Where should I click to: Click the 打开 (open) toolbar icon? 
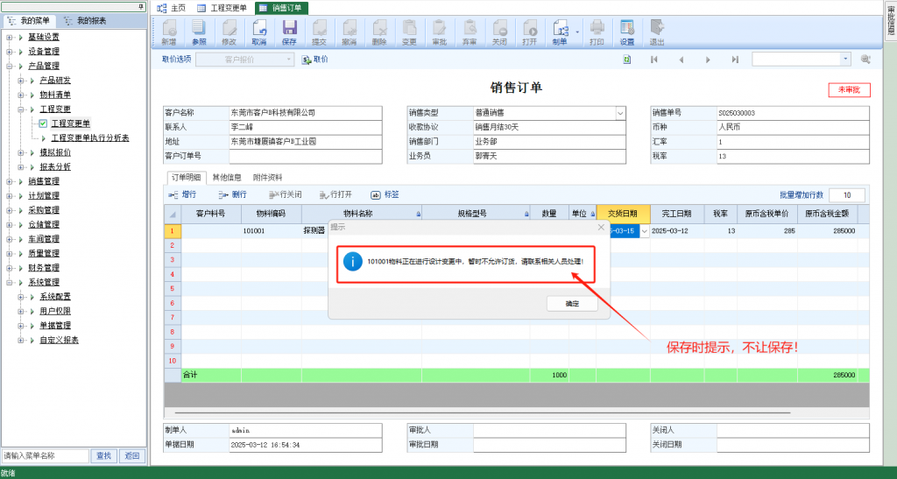click(530, 32)
